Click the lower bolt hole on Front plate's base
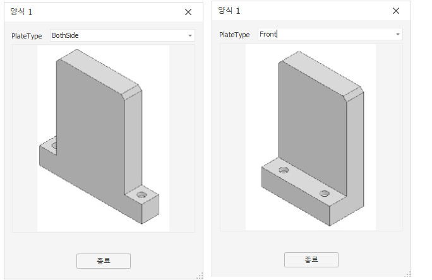This screenshot has width=432, height=280. click(x=325, y=194)
